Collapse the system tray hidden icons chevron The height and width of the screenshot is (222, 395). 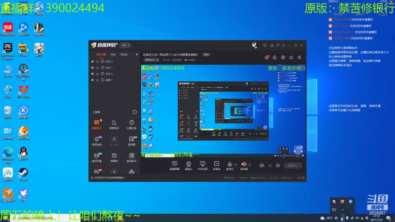[x=342, y=219]
